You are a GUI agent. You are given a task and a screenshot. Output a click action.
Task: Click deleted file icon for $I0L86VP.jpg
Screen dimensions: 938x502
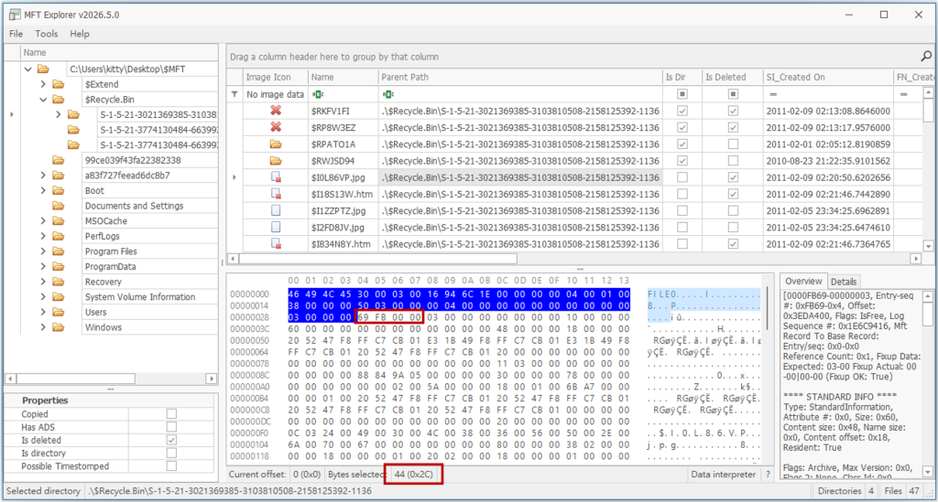coord(276,177)
